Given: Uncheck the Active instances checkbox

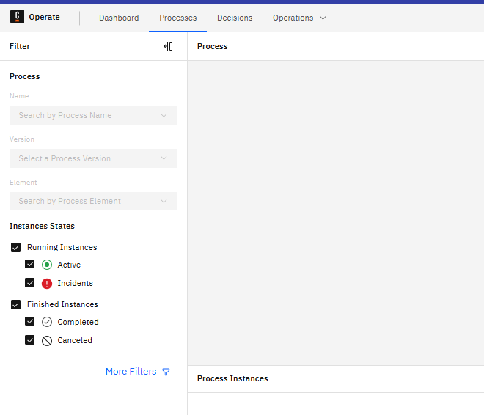Looking at the screenshot, I should [29, 264].
